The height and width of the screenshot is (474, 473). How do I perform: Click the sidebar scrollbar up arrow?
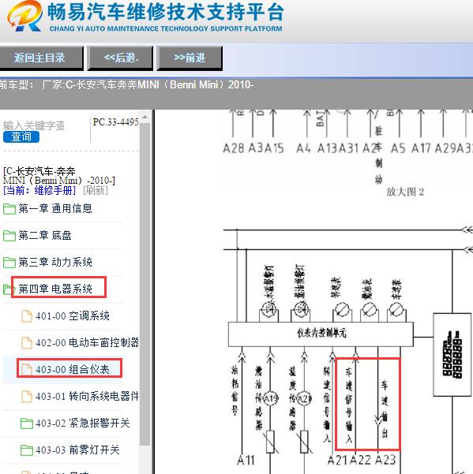pos(145,117)
